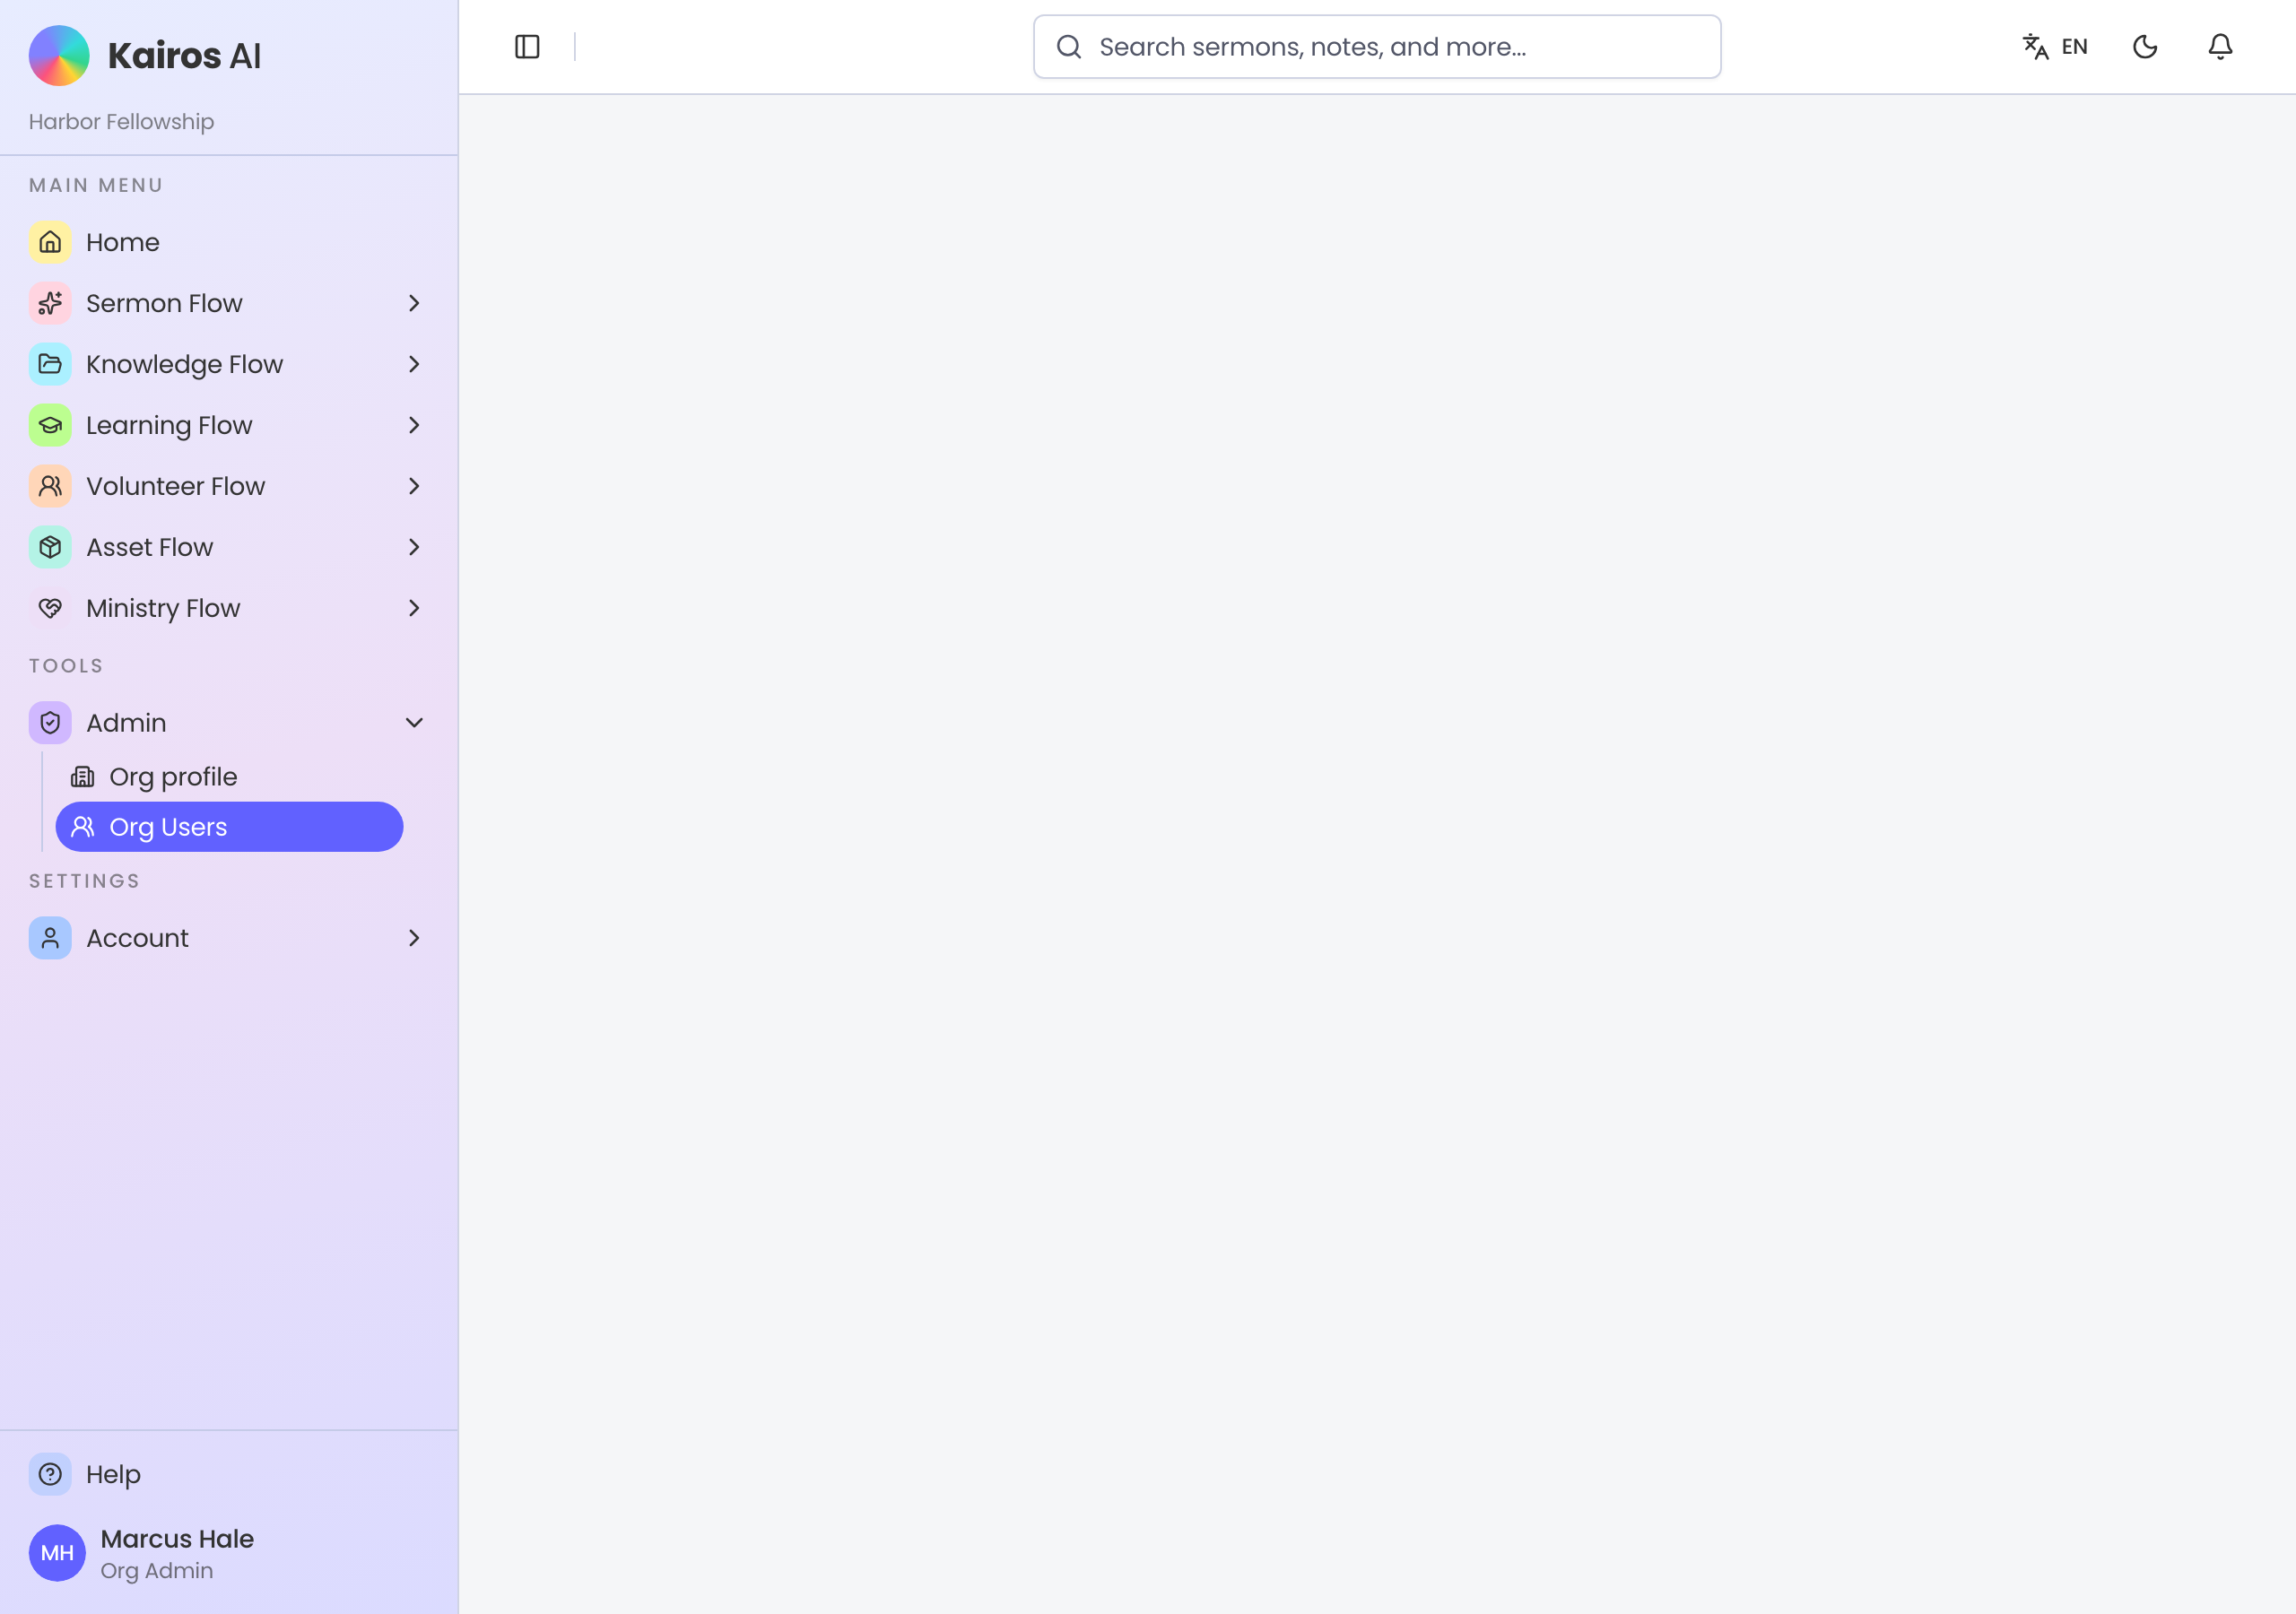
Task: Expand the Learning Flow chevron
Action: click(414, 426)
